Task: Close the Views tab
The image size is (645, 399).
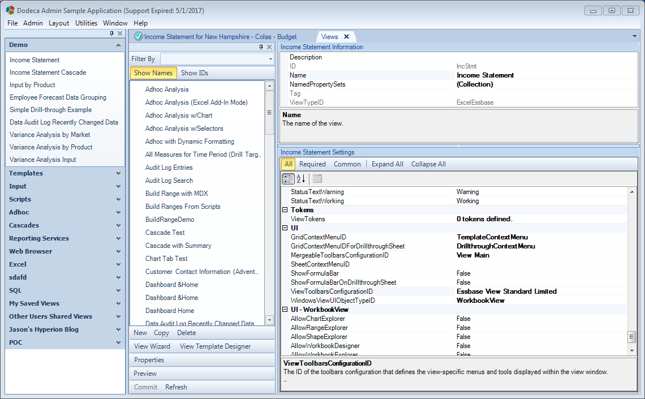Action: tap(346, 37)
